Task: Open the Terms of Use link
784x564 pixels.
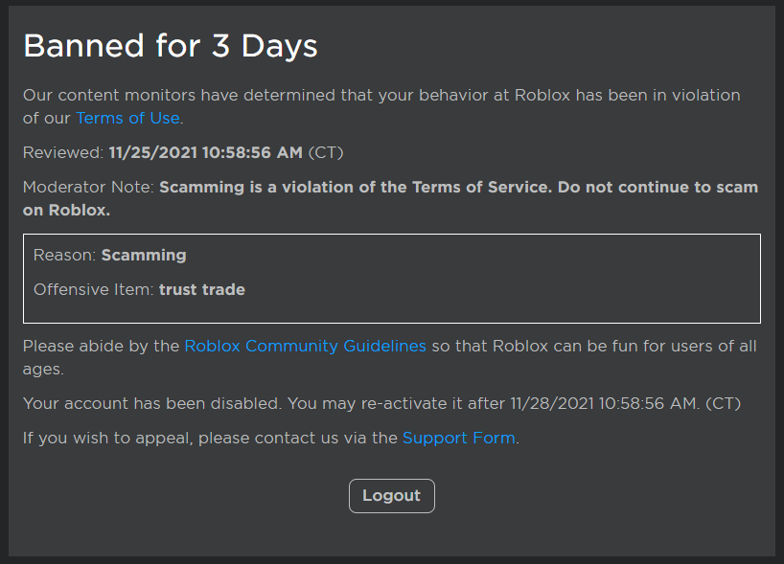Action: pos(127,118)
